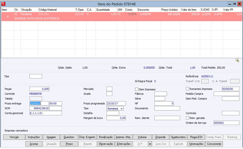Click the Situação column header
Viewport: 243px width, 149px height.
(29, 10)
